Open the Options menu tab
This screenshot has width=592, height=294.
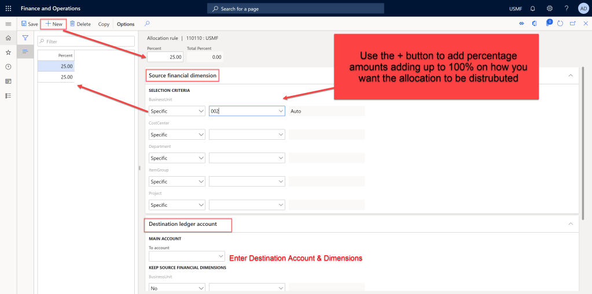click(126, 24)
